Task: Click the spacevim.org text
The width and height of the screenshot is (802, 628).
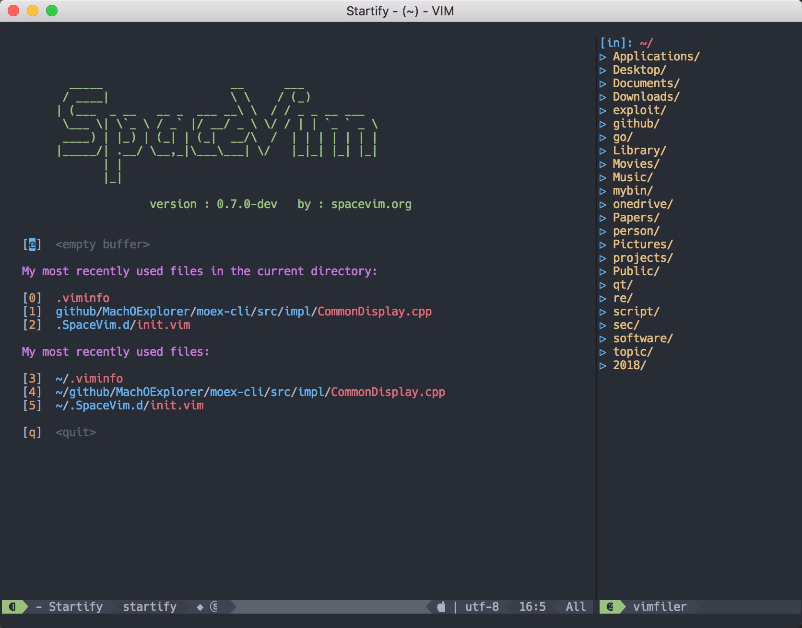Action: pyautogui.click(x=371, y=204)
